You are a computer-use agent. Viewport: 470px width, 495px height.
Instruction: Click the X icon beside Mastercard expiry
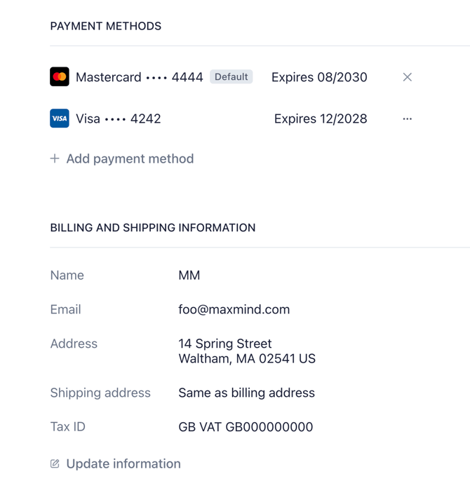[x=407, y=77]
